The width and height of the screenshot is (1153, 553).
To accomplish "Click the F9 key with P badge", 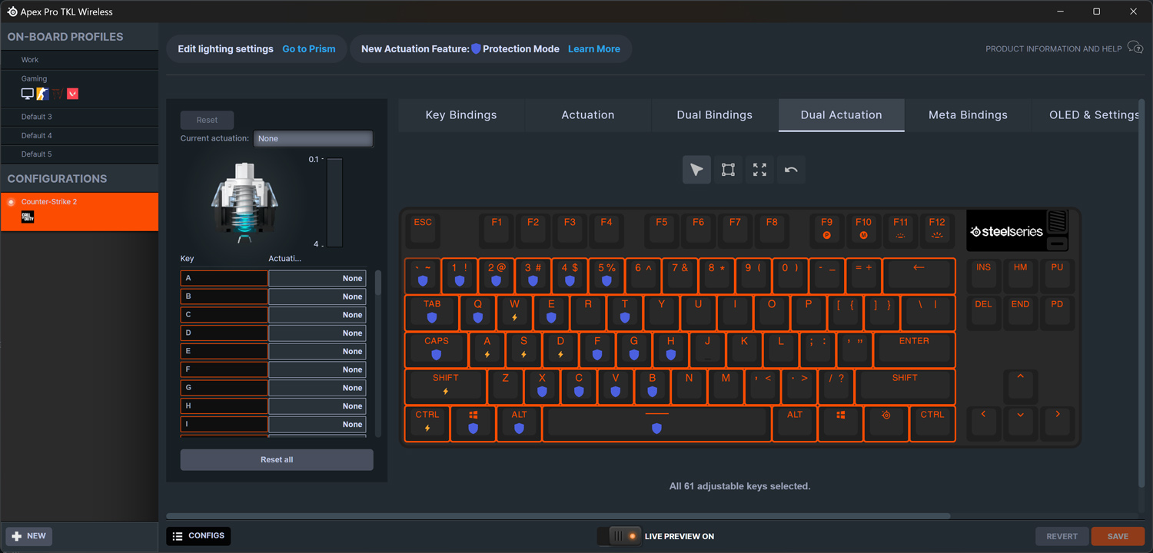I will (x=827, y=230).
